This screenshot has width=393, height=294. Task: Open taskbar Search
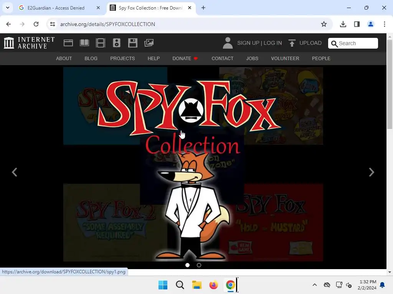(x=180, y=285)
